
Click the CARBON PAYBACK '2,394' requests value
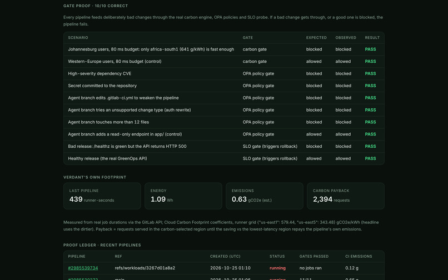pyautogui.click(x=322, y=199)
